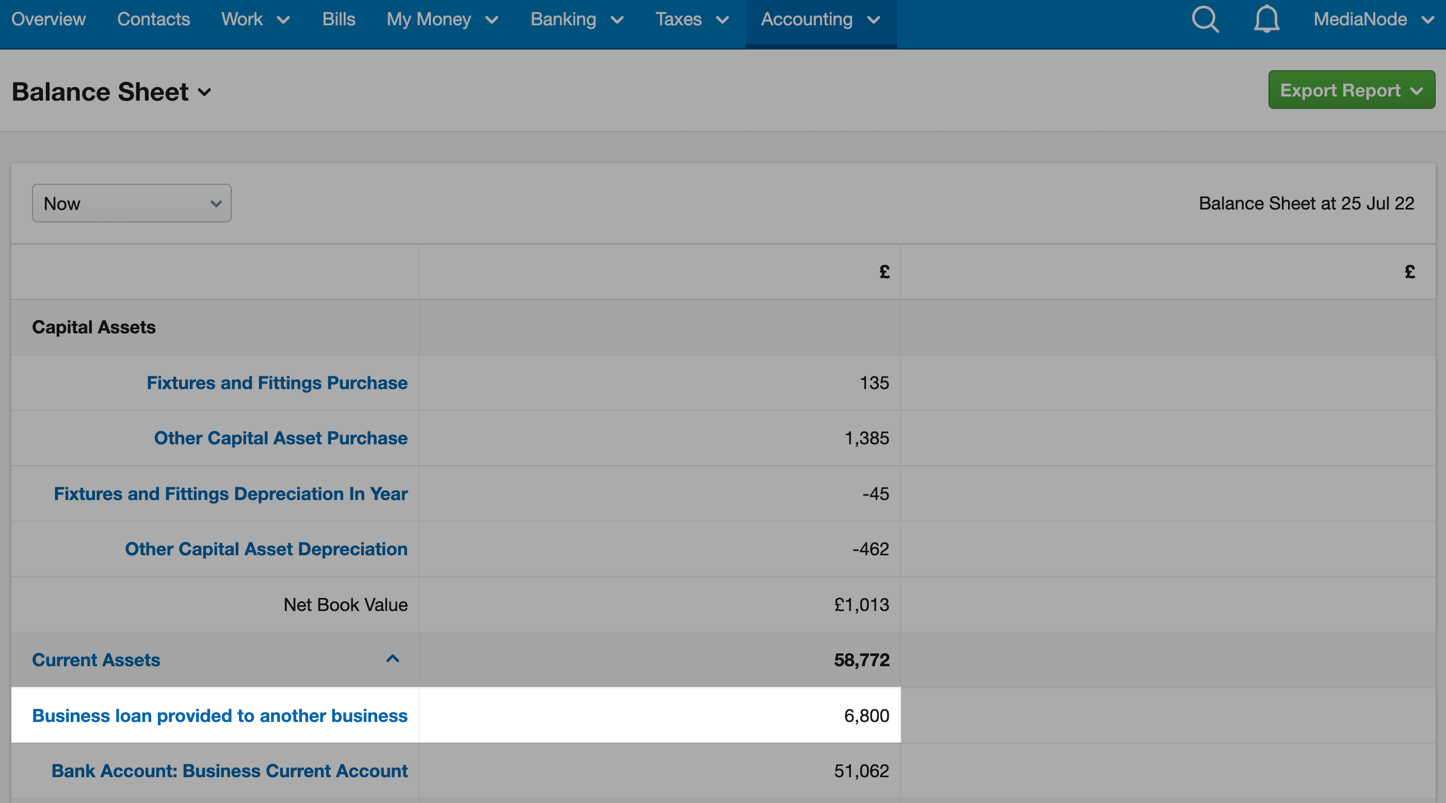Screen dimensions: 1446x803
Task: Go to the Contacts tab
Action: coord(153,20)
